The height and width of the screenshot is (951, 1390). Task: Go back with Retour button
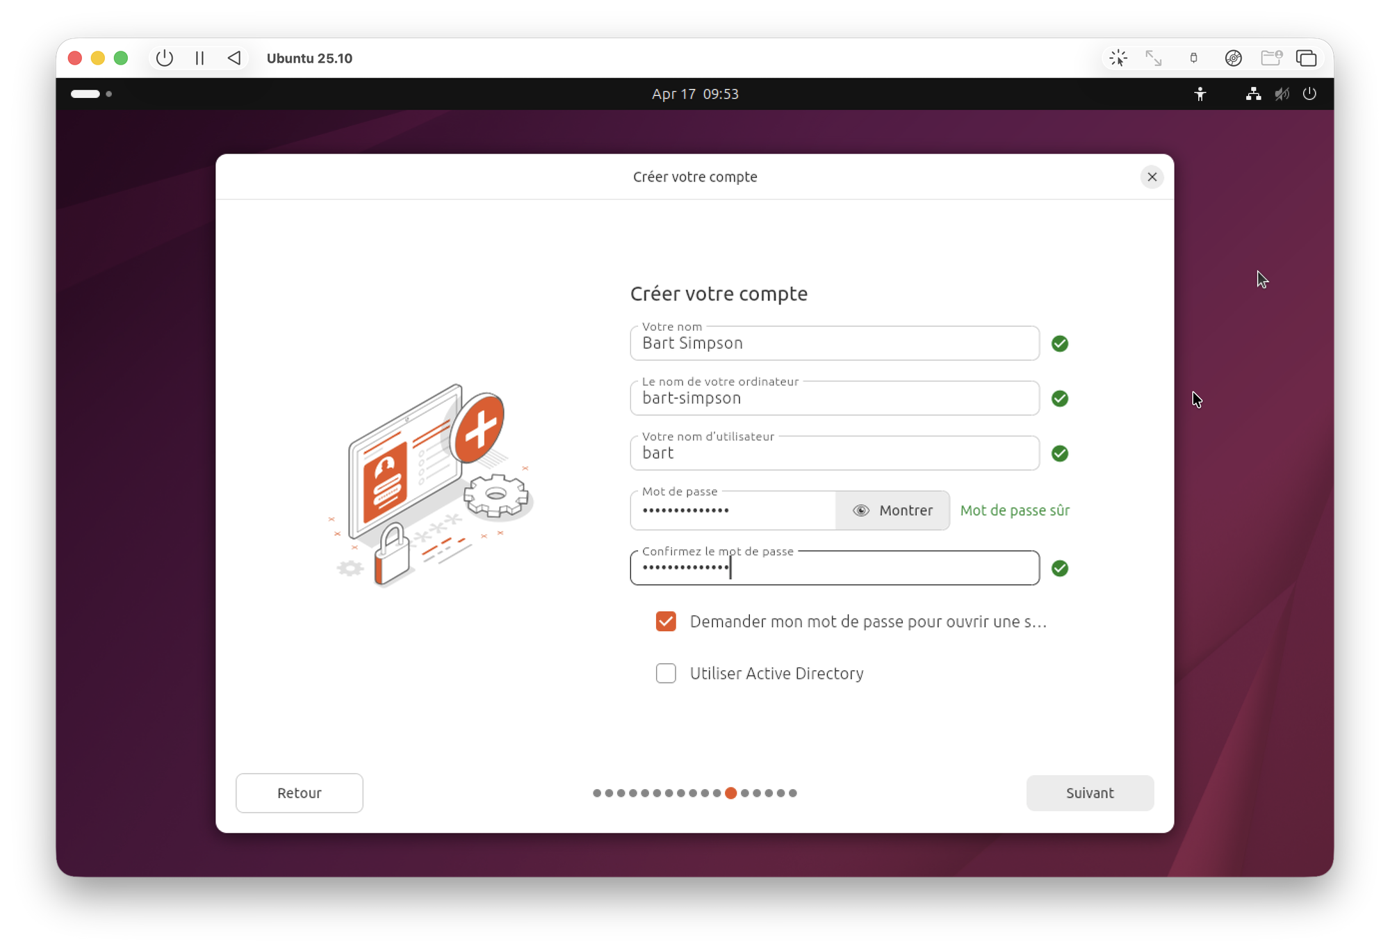click(x=299, y=793)
